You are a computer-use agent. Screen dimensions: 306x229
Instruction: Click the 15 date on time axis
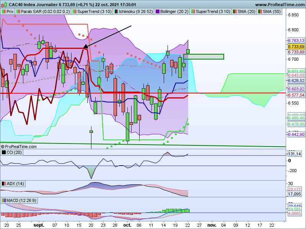(79, 225)
